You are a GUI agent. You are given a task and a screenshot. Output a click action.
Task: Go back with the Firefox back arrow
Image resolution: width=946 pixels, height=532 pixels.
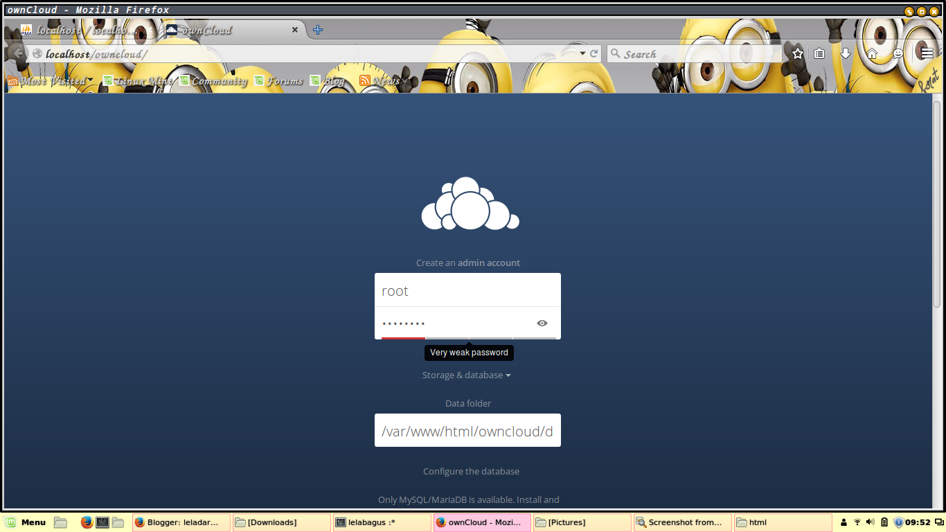coord(17,53)
